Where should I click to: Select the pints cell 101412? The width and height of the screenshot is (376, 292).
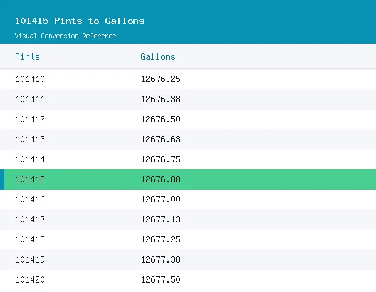(x=30, y=119)
